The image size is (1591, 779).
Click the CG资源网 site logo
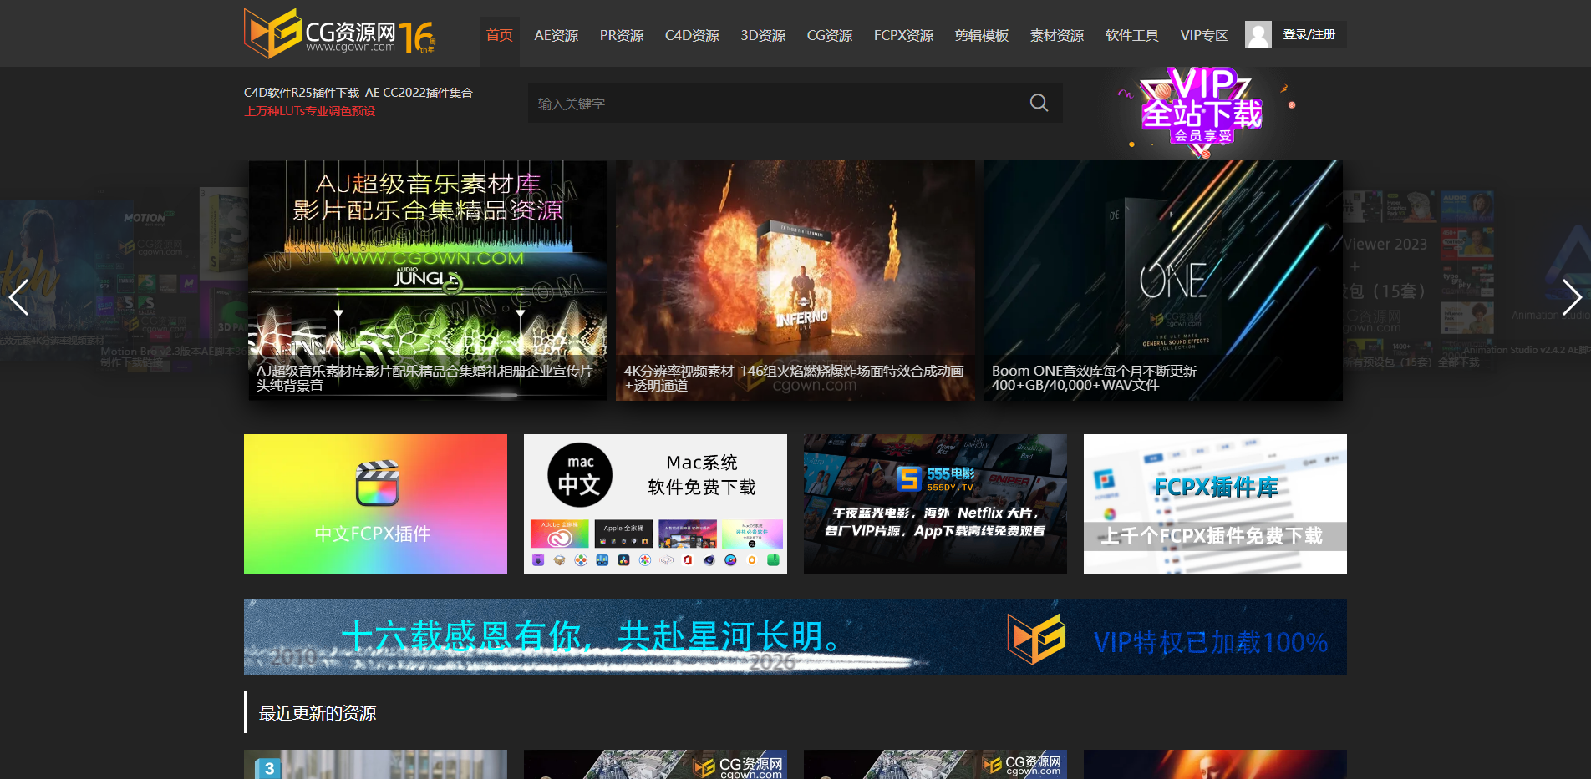(x=338, y=33)
